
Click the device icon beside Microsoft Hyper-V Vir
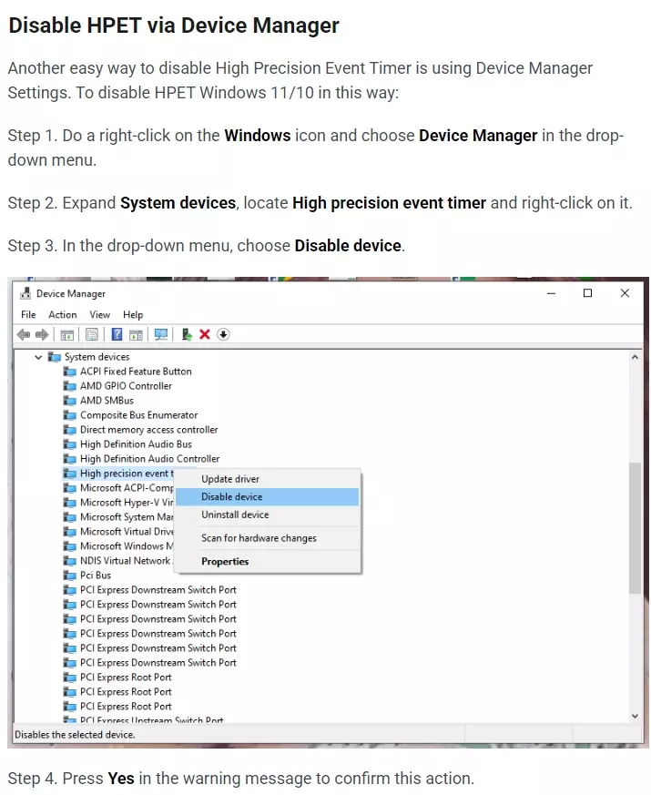pyautogui.click(x=70, y=503)
